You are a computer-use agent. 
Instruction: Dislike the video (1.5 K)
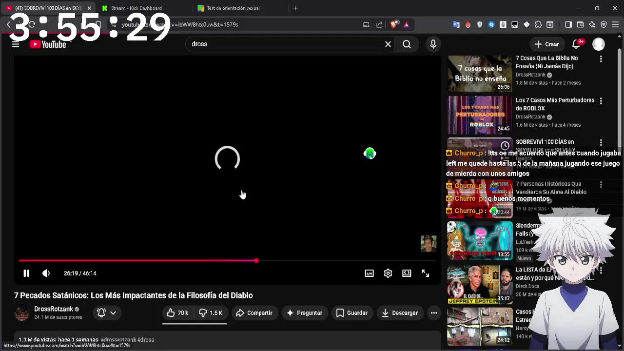tap(211, 313)
